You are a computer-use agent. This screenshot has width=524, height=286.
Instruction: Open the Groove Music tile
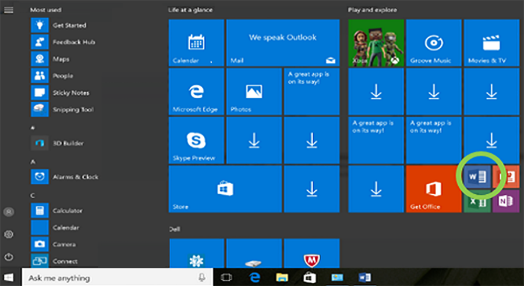[x=433, y=42]
